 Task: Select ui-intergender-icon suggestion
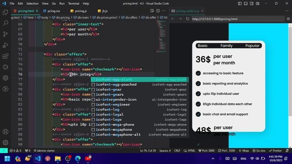click(140, 99)
